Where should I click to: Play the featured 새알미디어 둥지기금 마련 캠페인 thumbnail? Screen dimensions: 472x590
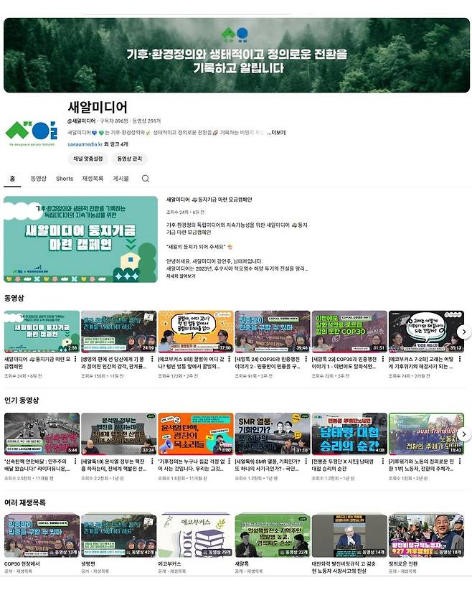point(80,239)
